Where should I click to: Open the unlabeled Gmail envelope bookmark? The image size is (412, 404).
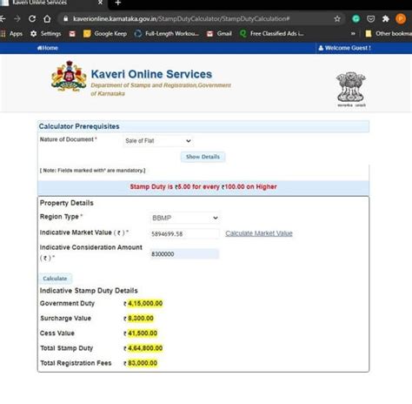pos(72,34)
